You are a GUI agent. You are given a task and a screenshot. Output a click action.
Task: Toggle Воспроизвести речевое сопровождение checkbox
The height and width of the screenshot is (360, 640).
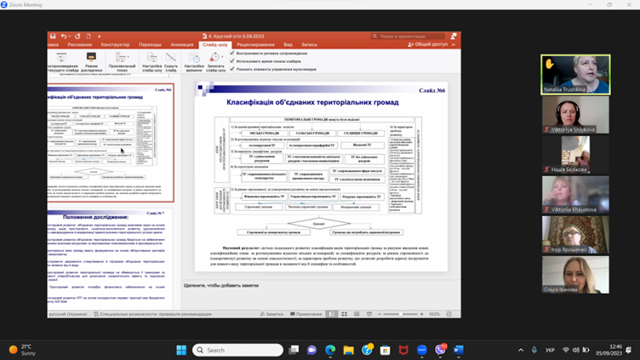coord(232,53)
